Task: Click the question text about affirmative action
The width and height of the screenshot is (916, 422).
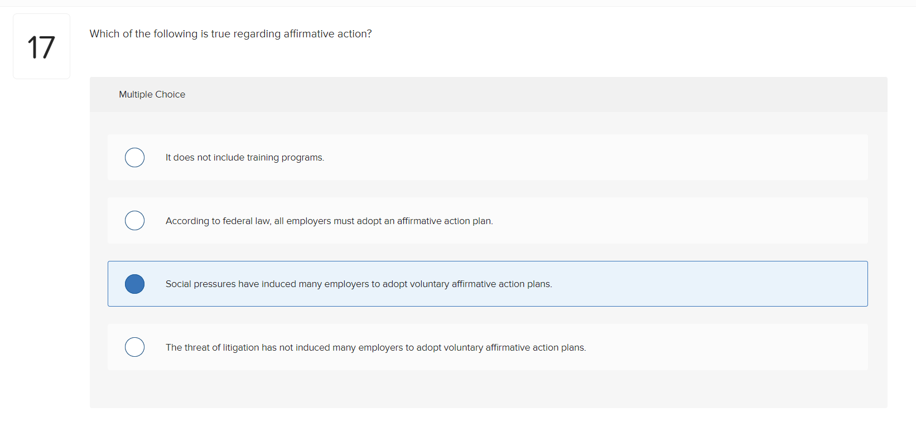Action: pyautogui.click(x=230, y=33)
